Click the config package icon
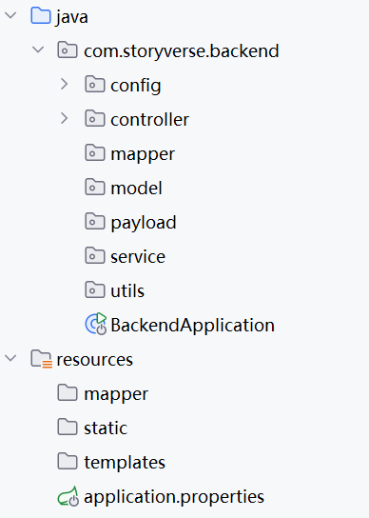 95,84
